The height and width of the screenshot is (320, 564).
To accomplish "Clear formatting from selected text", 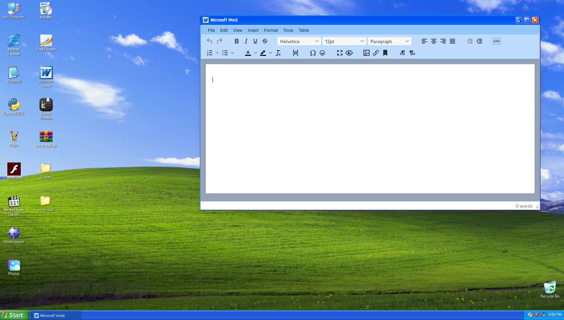I will tap(278, 53).
